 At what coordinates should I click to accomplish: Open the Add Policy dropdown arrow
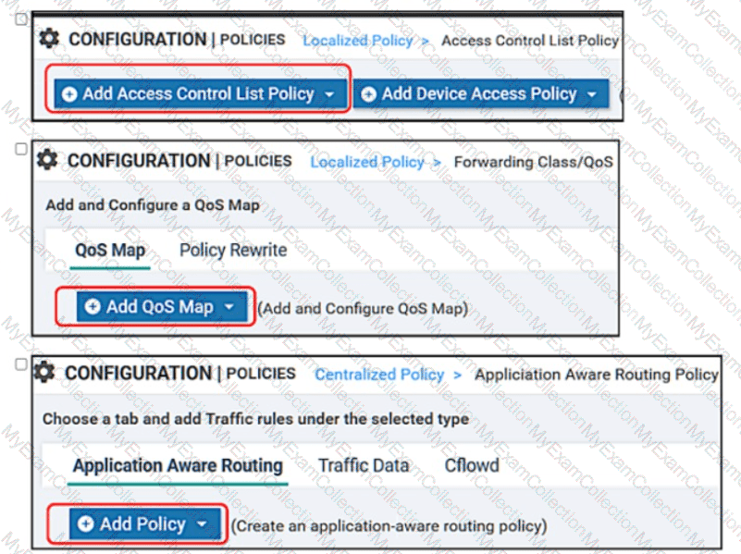[202, 524]
